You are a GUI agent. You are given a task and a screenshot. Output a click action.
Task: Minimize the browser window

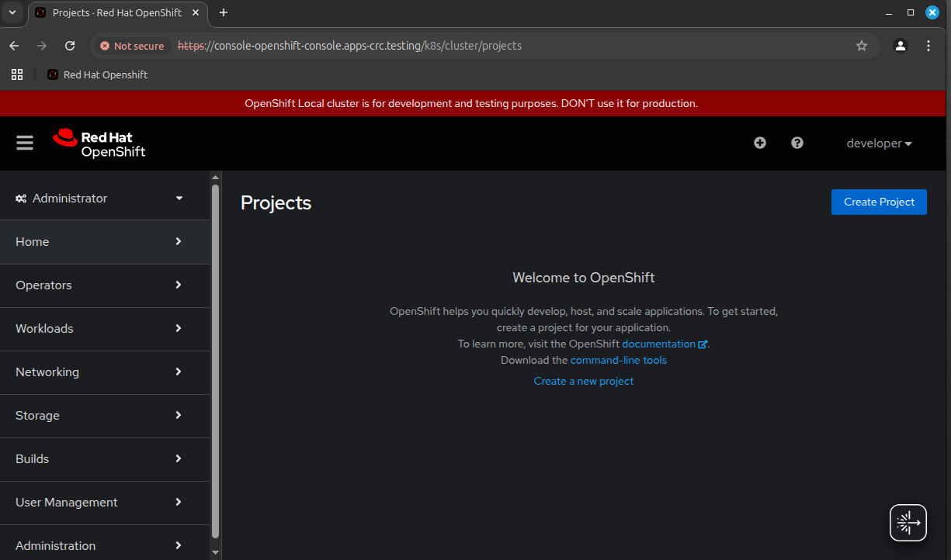[889, 12]
